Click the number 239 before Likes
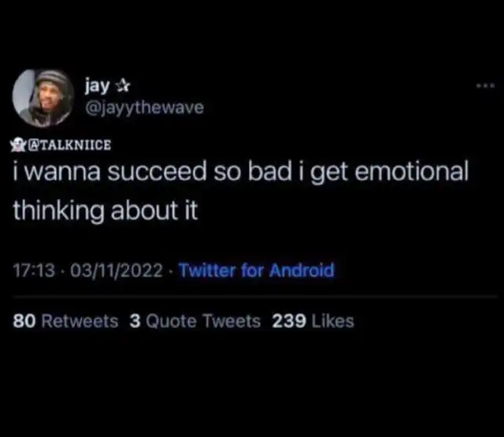The height and width of the screenshot is (437, 504). pyautogui.click(x=289, y=321)
